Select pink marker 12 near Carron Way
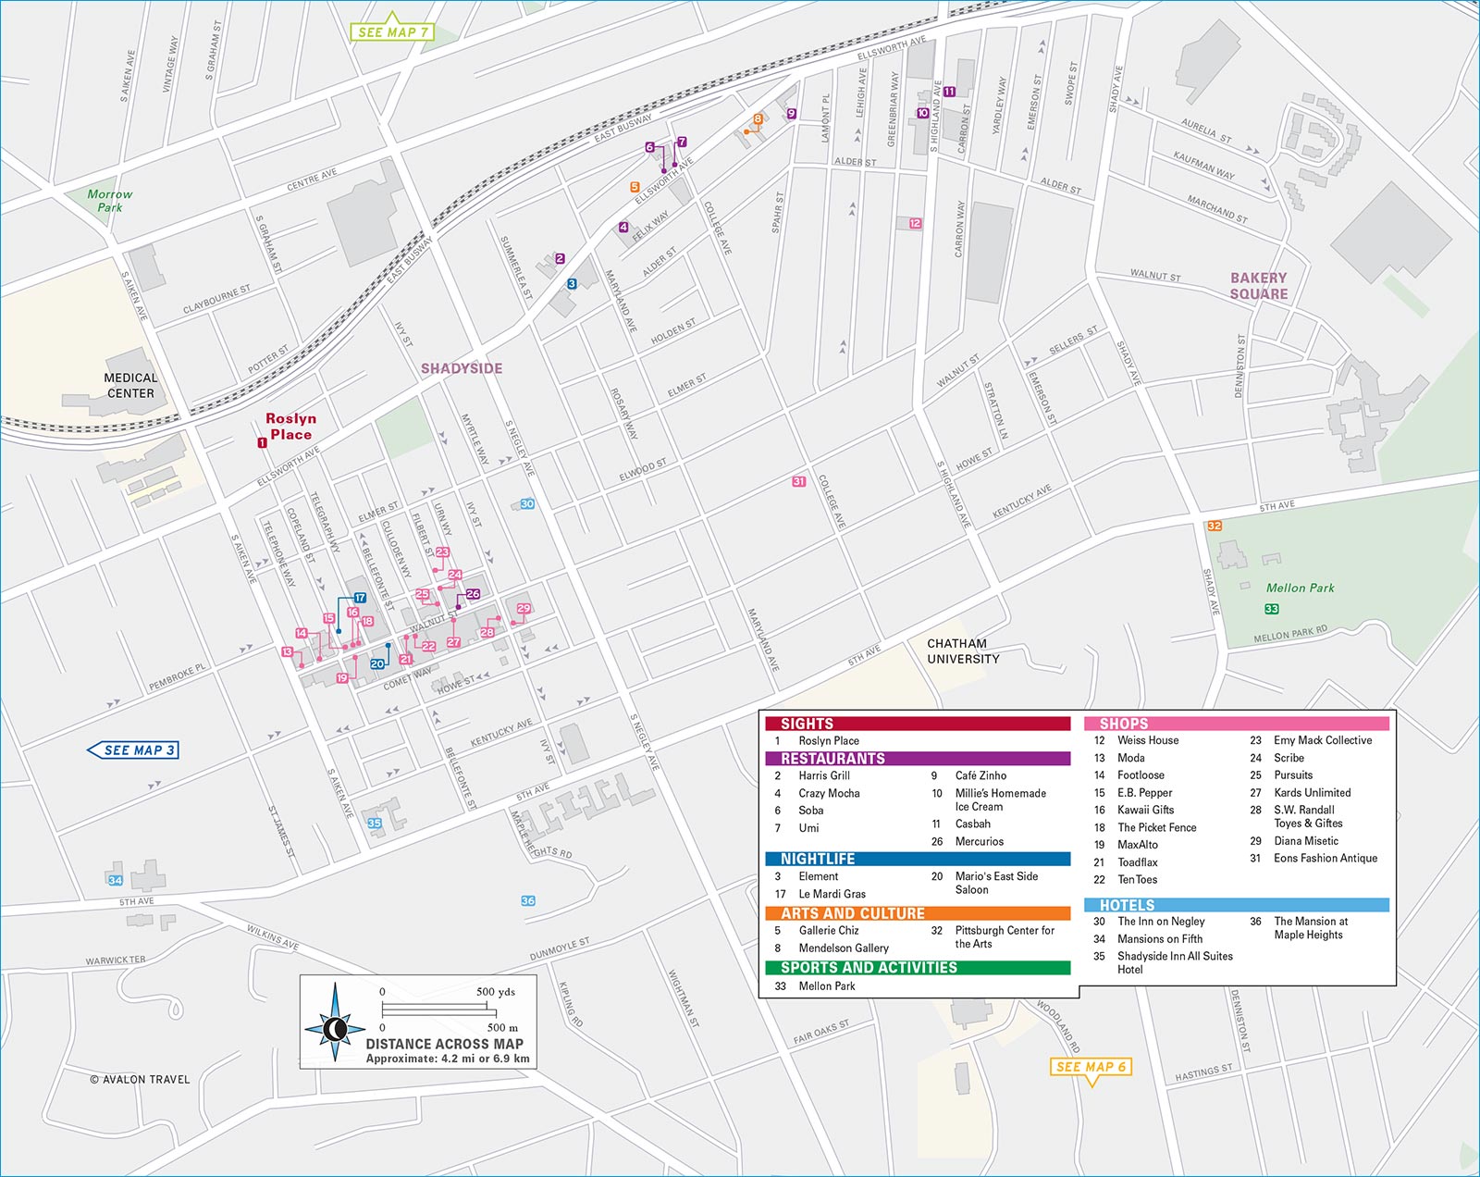The width and height of the screenshot is (1480, 1177). tap(915, 223)
